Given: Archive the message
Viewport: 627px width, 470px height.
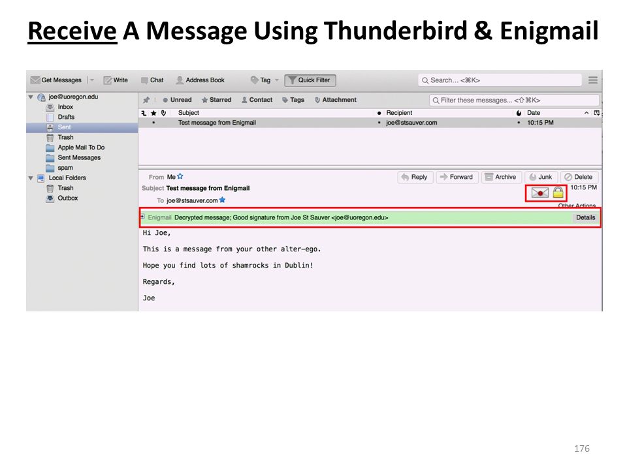Looking at the screenshot, I should [x=501, y=177].
